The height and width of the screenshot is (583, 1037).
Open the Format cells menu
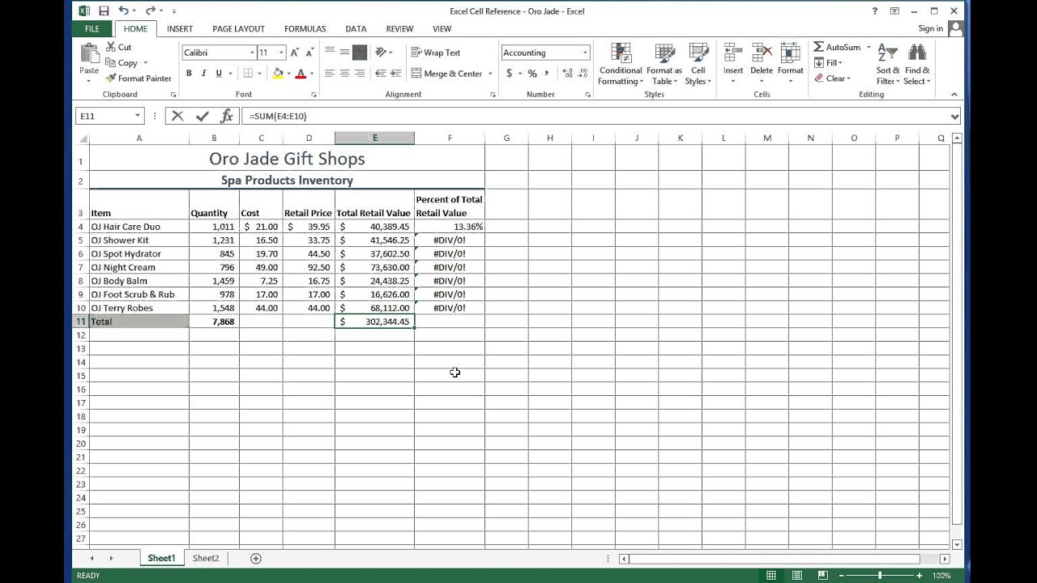click(x=791, y=63)
